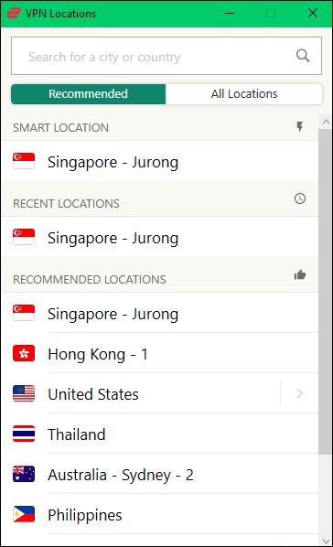Click the Australia flag icon

(24, 474)
